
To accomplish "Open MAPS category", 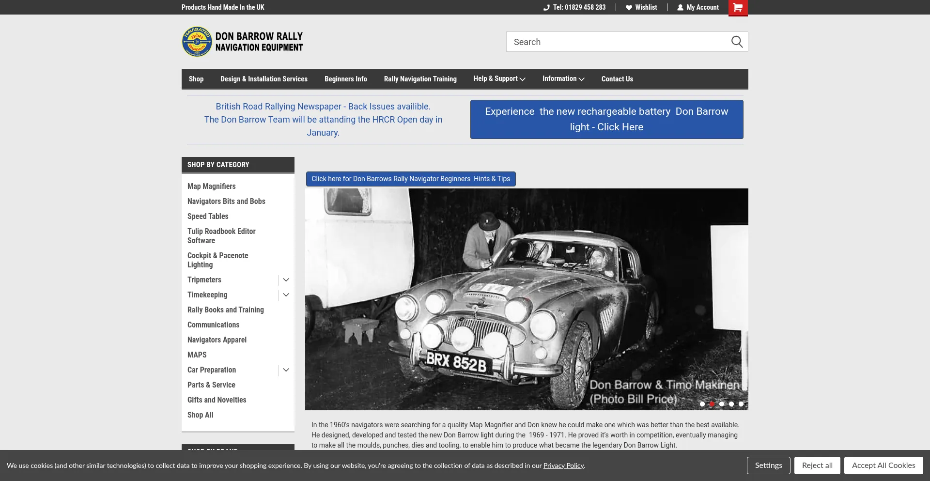I will 197,355.
